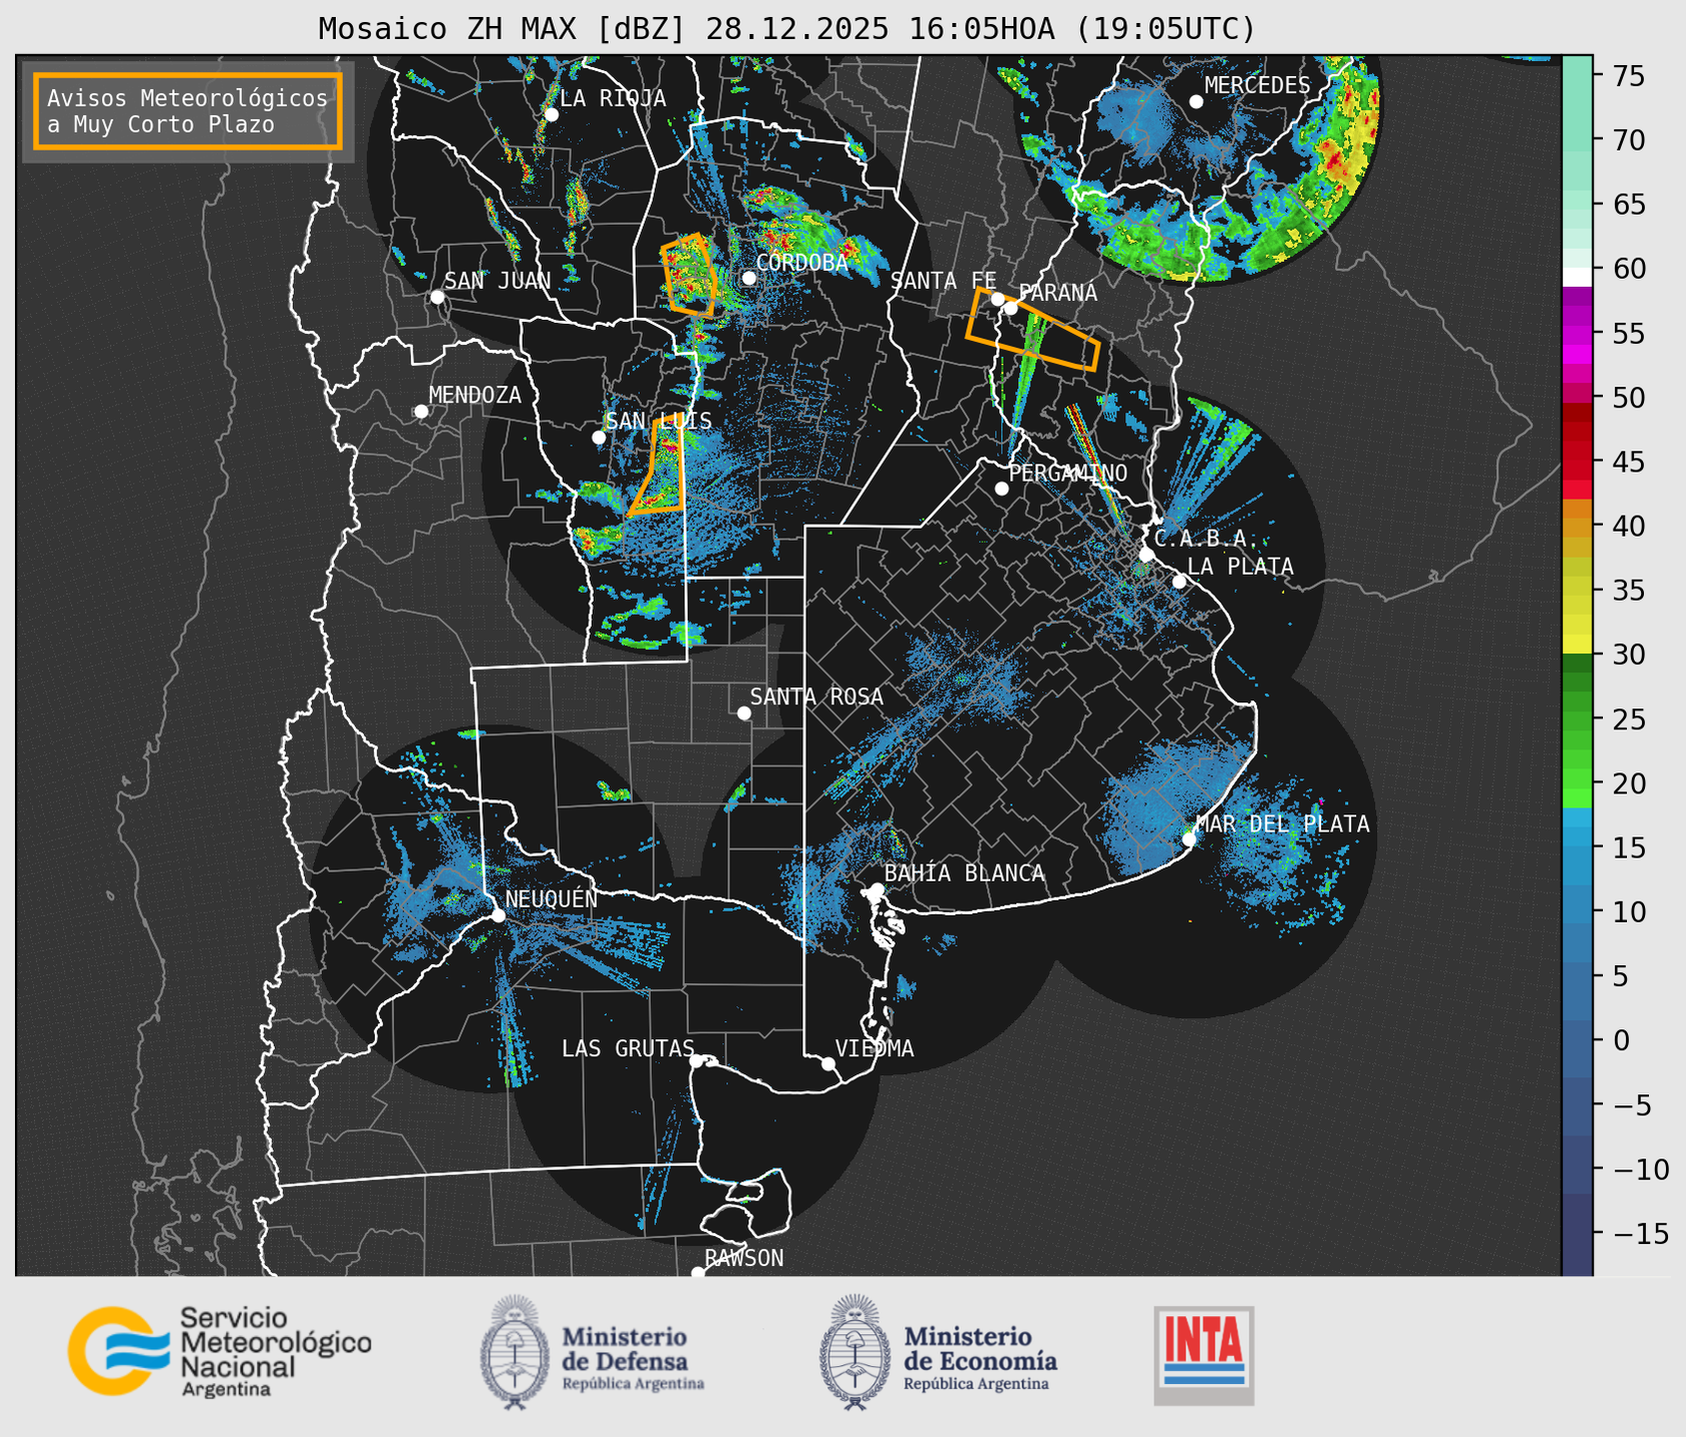The height and width of the screenshot is (1437, 1686).
Task: Click the white 60 dBZ color band
Action: point(1576,276)
